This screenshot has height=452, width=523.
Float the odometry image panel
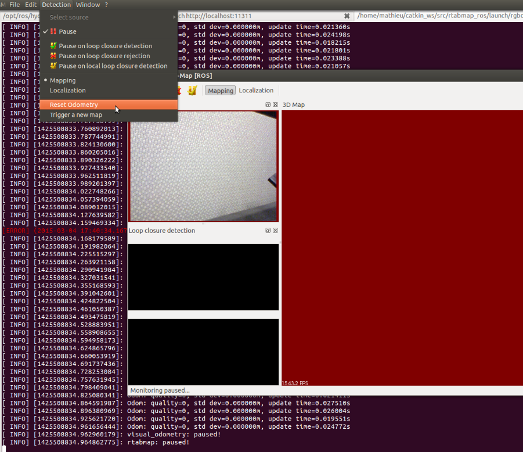pos(268,105)
